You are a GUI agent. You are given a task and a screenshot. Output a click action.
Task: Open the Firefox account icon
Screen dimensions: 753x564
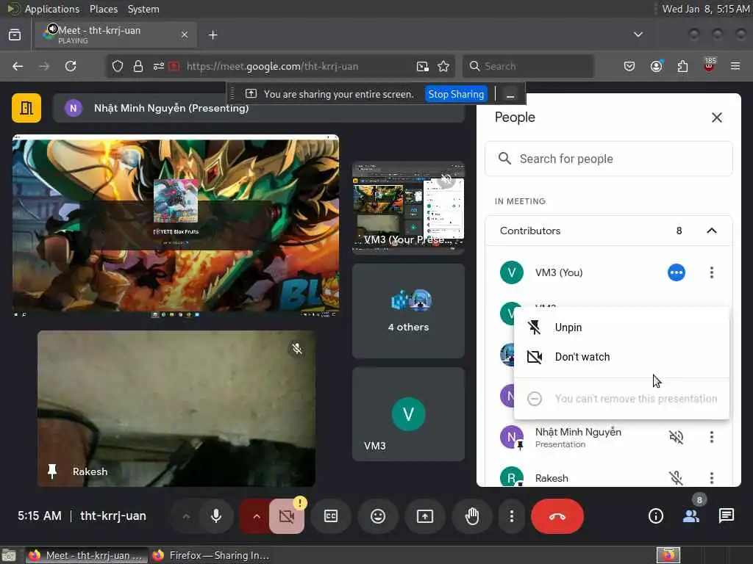point(656,66)
